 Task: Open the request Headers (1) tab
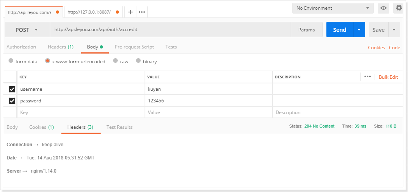click(x=61, y=47)
